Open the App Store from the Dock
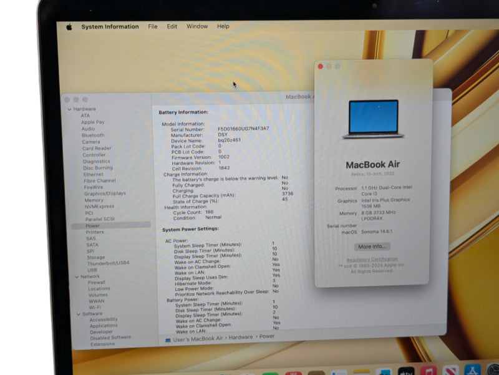The width and height of the screenshot is (499, 375). tap(472, 370)
